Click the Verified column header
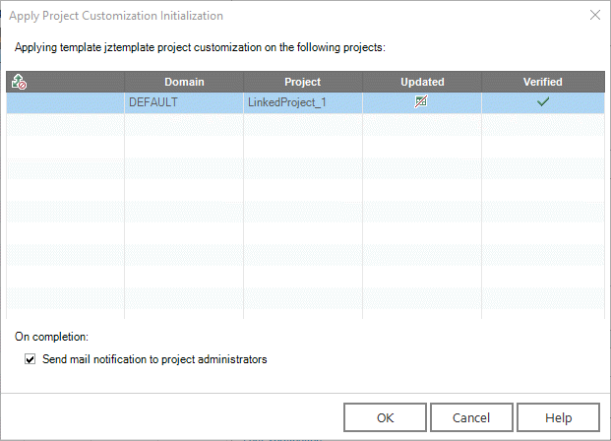The width and height of the screenshot is (611, 441). click(x=542, y=83)
